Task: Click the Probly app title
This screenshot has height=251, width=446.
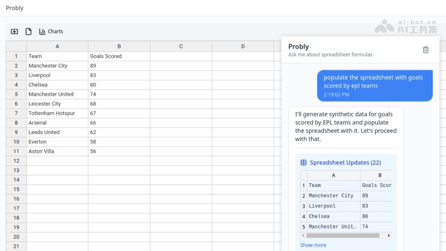Action: (15, 8)
